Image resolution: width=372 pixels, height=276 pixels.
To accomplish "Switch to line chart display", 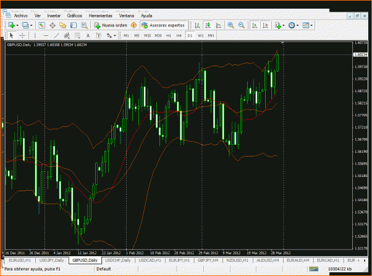I will click(219, 25).
